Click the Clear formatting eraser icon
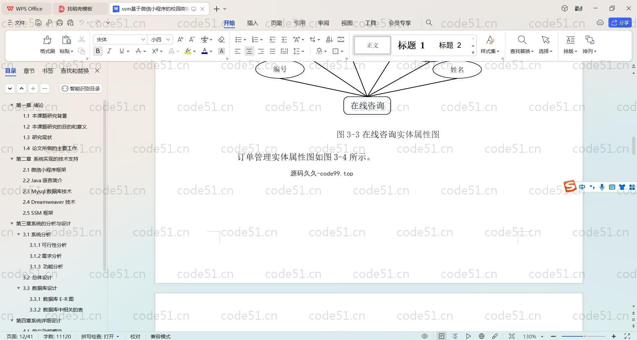This screenshot has height=340, width=637. point(222,39)
